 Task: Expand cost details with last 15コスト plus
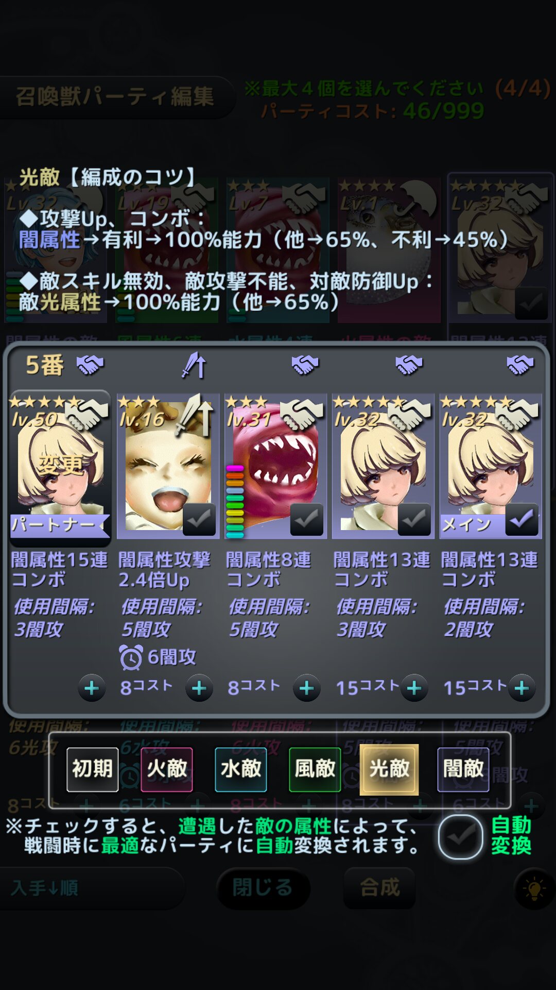522,688
